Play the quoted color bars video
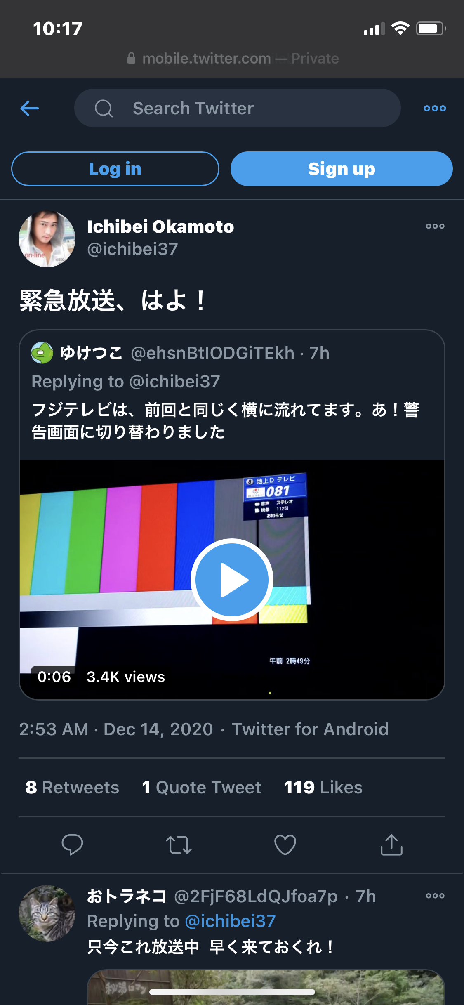The image size is (464, 1005). pyautogui.click(x=232, y=580)
